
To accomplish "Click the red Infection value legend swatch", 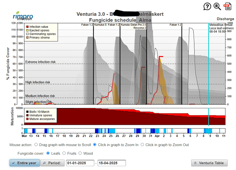I will (x=27, y=27).
